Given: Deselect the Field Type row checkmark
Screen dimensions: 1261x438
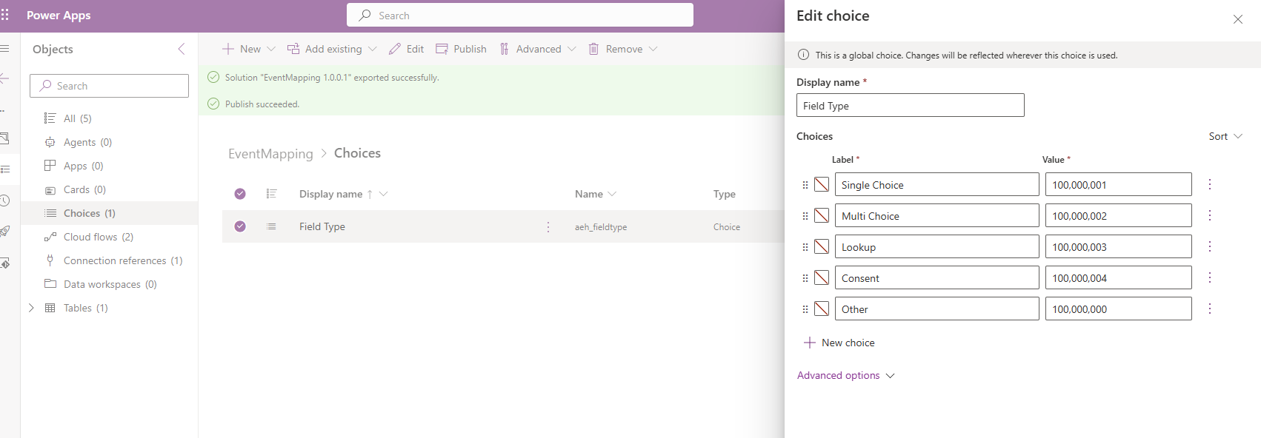Looking at the screenshot, I should click(x=240, y=226).
